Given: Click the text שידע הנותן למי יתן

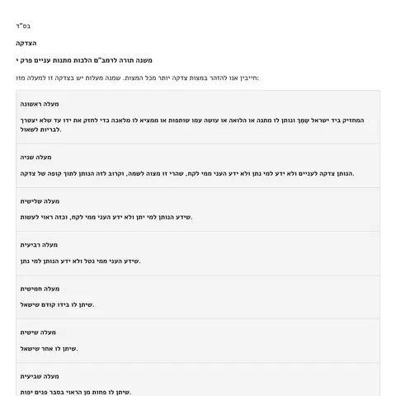Looking at the screenshot, I should coord(106,217).
